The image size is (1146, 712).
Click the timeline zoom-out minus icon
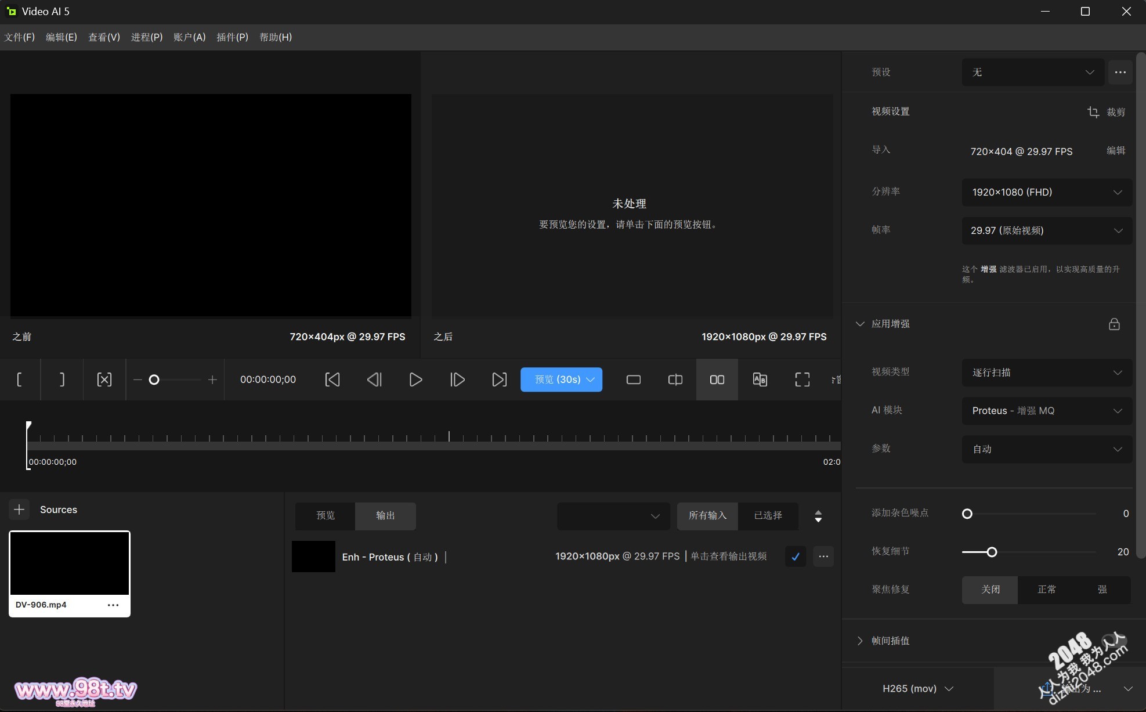[x=138, y=380]
